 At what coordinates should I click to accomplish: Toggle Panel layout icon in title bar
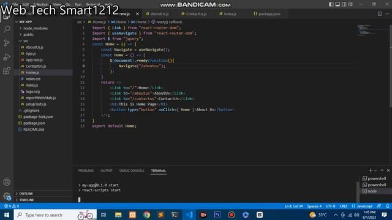coord(337,4)
